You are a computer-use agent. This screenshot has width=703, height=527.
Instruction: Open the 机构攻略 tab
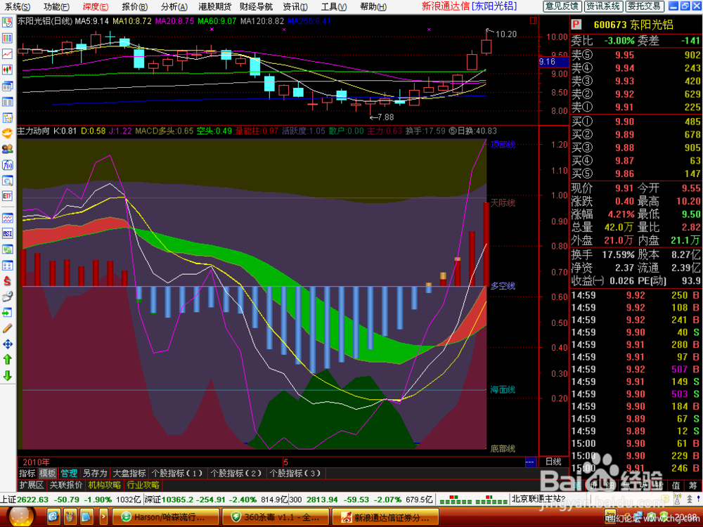[105, 485]
